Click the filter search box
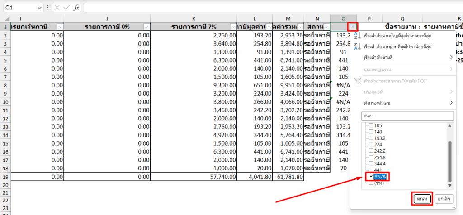Viewport: 463px width, 215px height. [x=407, y=116]
